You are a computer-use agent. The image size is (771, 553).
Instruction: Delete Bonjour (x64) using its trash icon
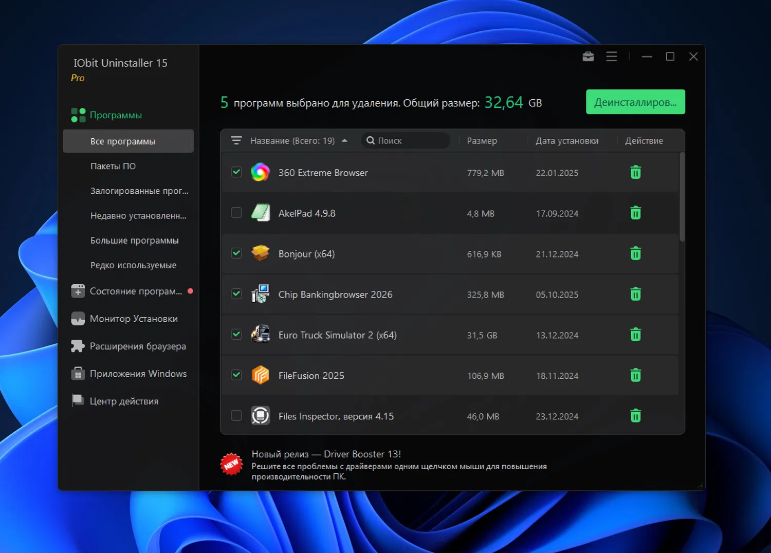pos(636,253)
